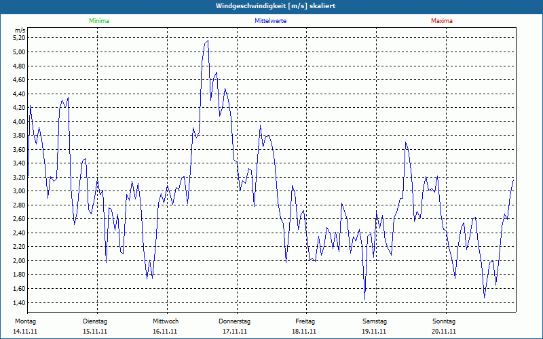The height and width of the screenshot is (339, 543).
Task: Click the 2,20 y-axis value
Action: point(19,247)
